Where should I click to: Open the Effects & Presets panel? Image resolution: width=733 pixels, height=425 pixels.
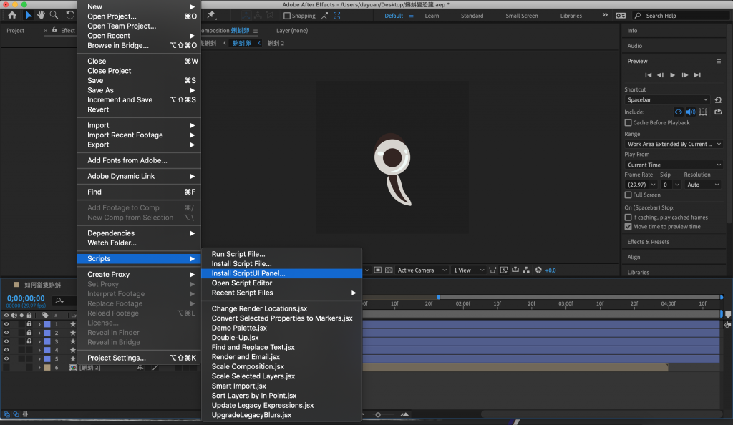(x=648, y=242)
